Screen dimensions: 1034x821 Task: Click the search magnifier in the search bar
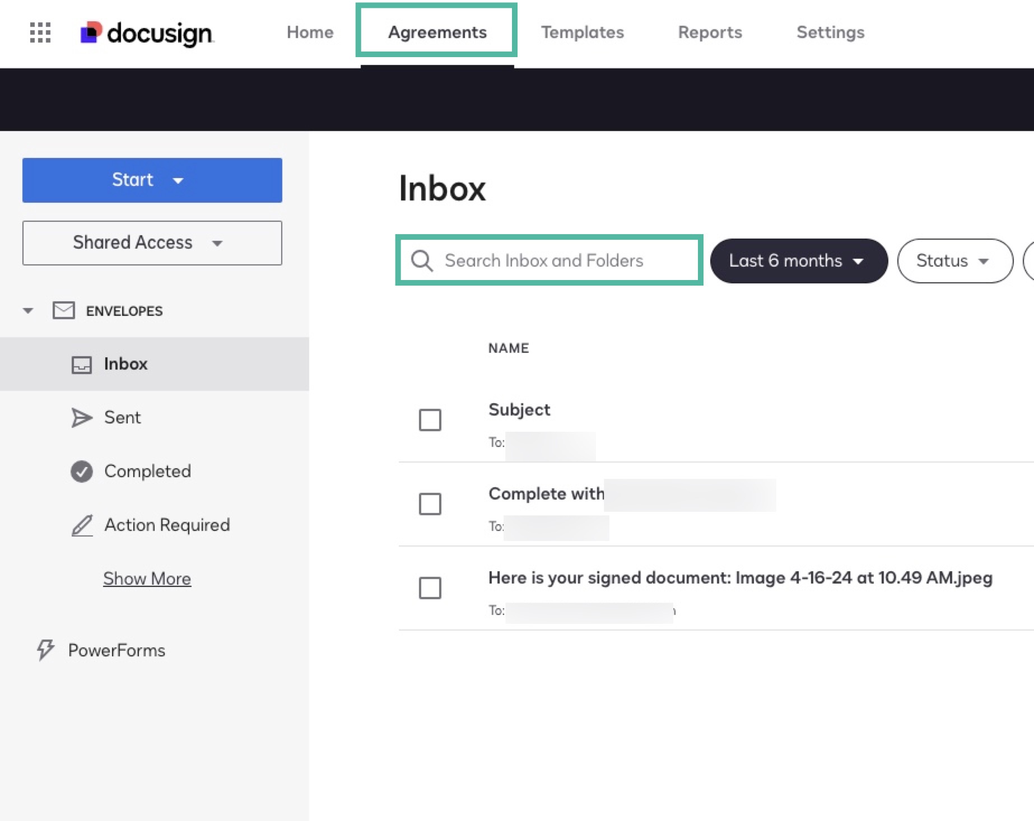point(421,260)
